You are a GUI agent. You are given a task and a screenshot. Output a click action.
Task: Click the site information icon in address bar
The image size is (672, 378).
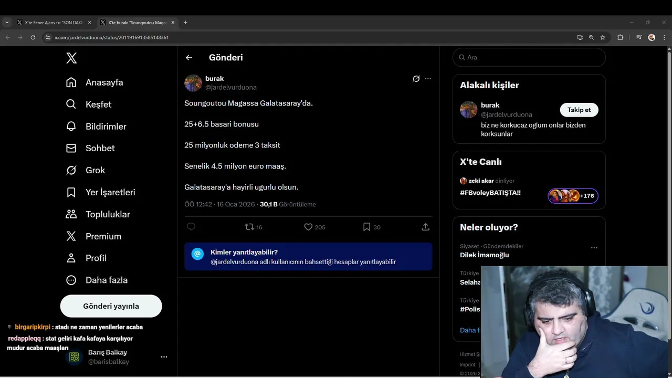pyautogui.click(x=48, y=37)
